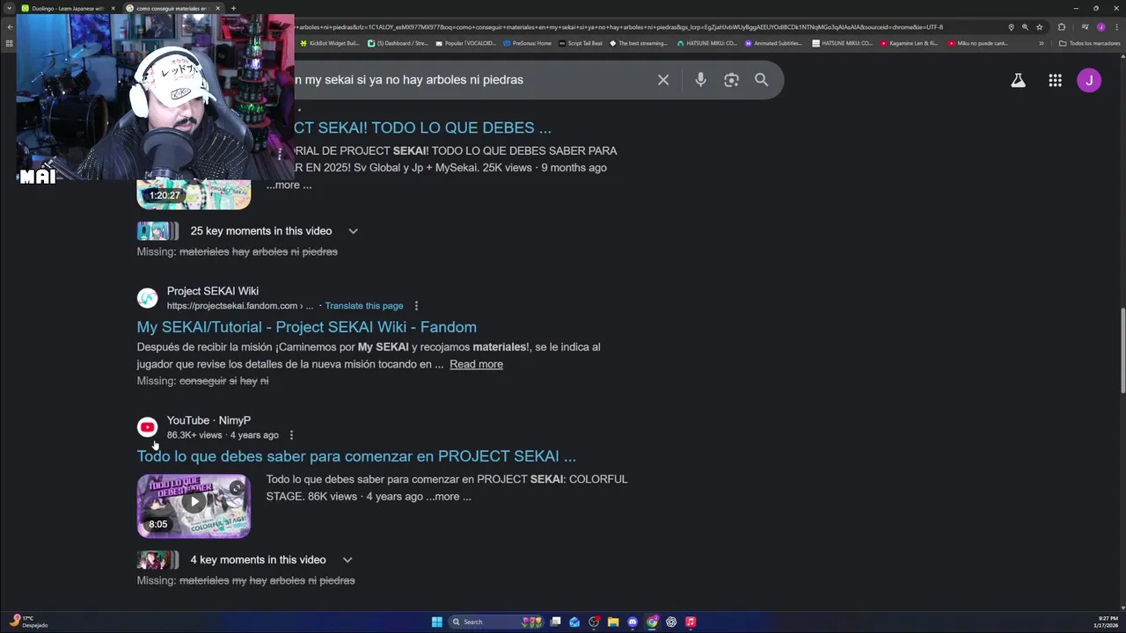Open the Google apps grid
The width and height of the screenshot is (1126, 633).
[1055, 80]
